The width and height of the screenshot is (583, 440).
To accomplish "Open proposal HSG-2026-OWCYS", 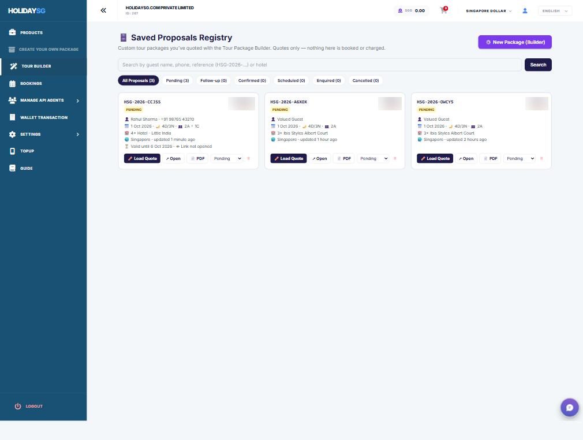I will tap(466, 158).
